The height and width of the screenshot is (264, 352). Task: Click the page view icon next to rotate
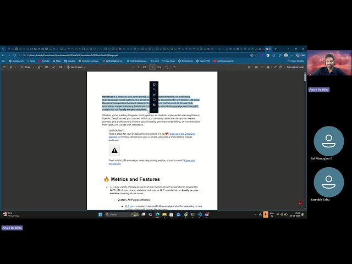174,67
